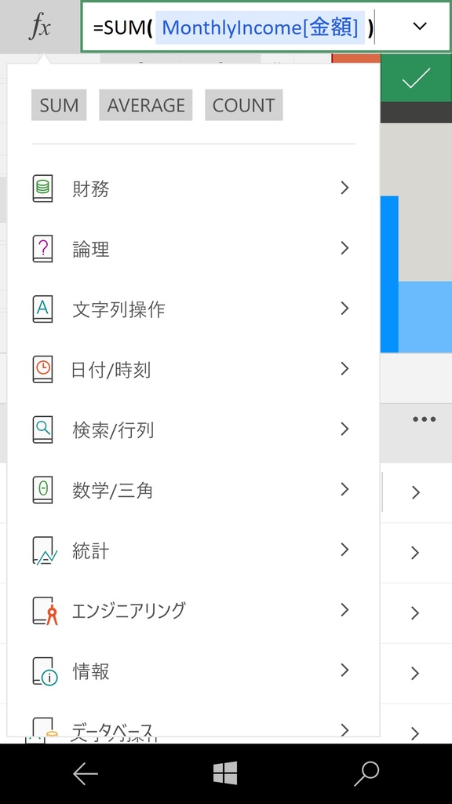Select the 日付/時刻 clock book icon
Viewport: 452px width, 804px height.
click(x=43, y=369)
